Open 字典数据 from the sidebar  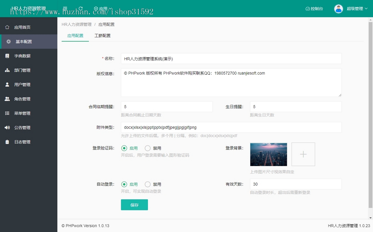pos(22,56)
